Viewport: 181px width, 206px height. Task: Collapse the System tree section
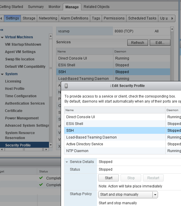[2, 74]
